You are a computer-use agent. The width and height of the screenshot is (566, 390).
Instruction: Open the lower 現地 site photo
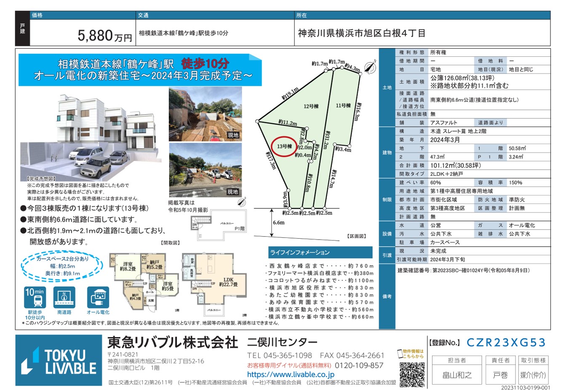tap(205, 169)
